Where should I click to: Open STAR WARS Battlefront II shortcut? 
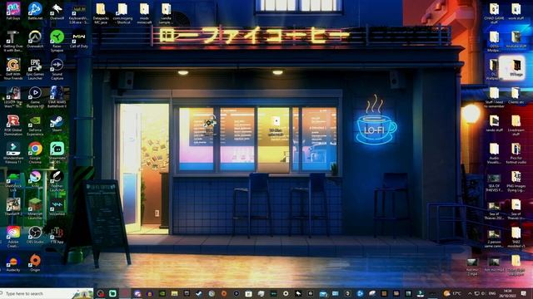click(x=57, y=97)
